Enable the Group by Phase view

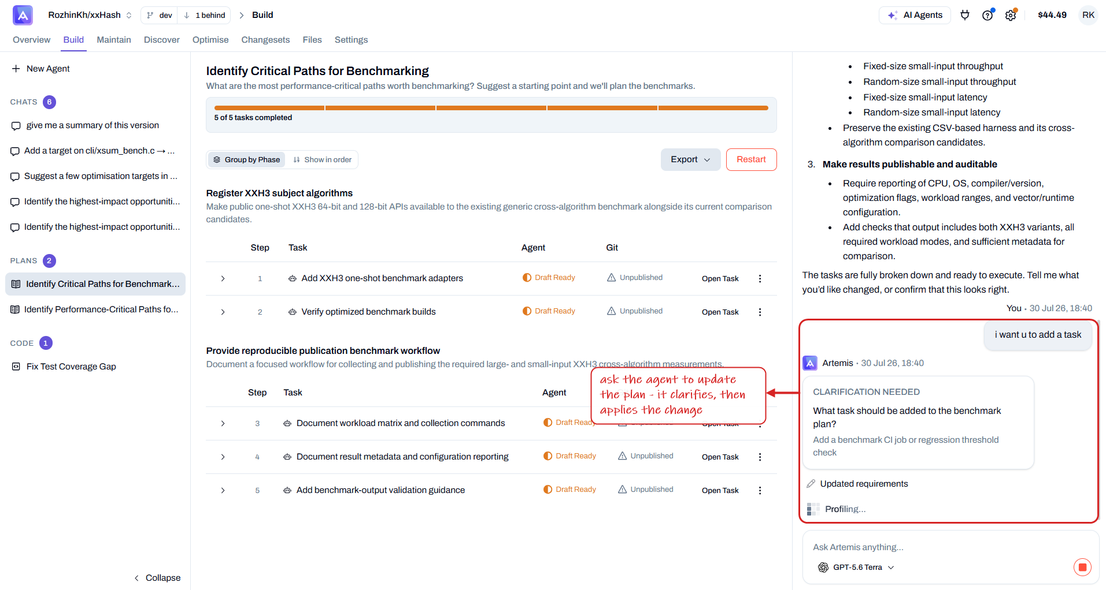(246, 160)
